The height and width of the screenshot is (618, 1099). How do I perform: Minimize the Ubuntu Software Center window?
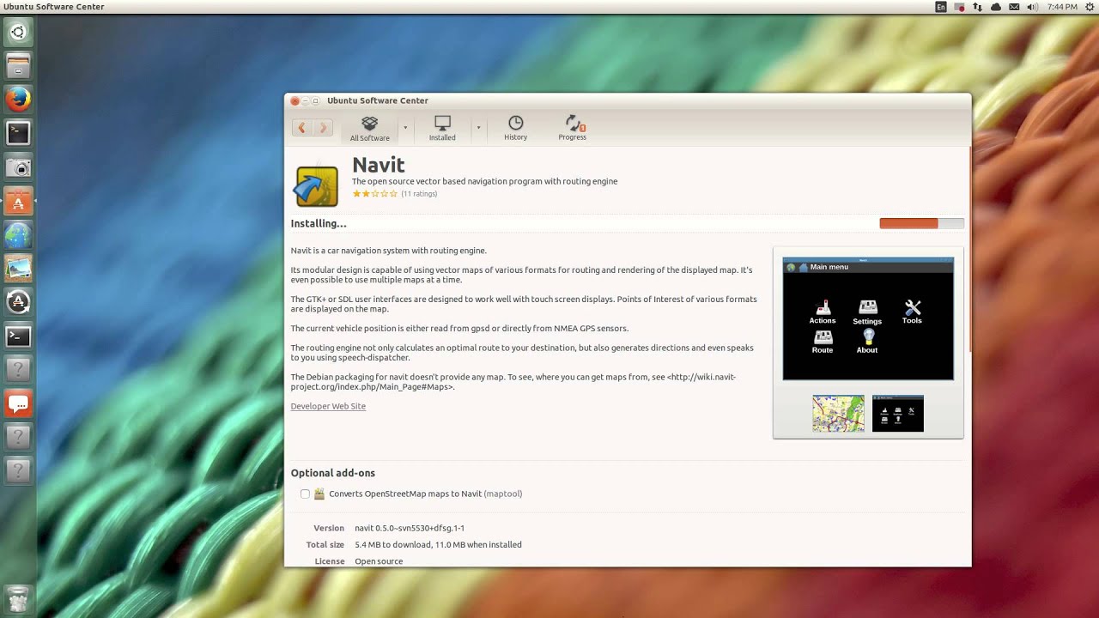coord(305,100)
